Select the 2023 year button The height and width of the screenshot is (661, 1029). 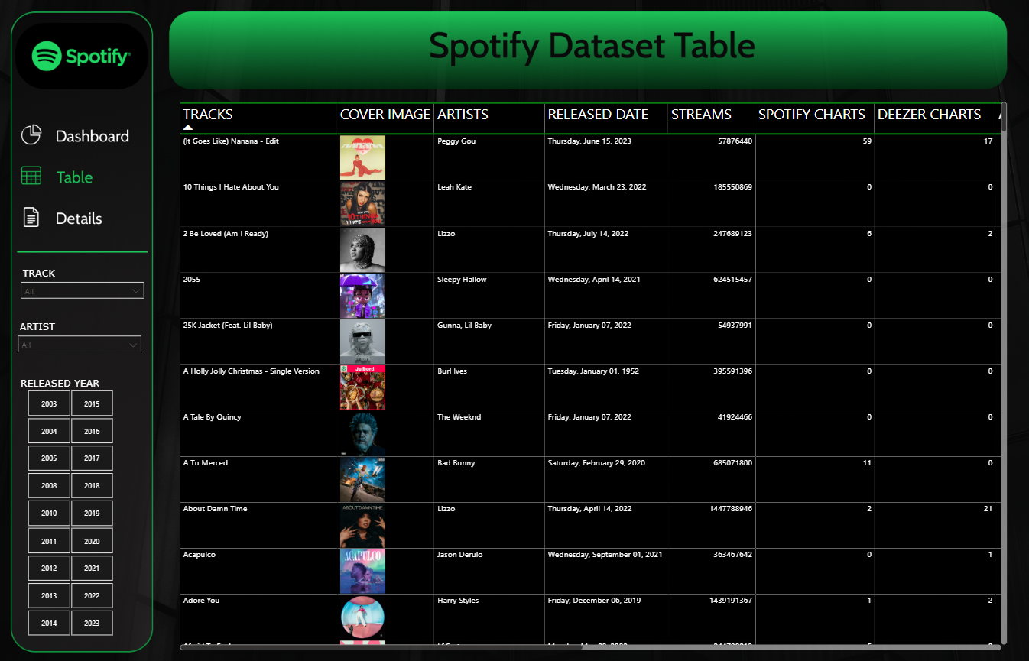click(x=92, y=624)
